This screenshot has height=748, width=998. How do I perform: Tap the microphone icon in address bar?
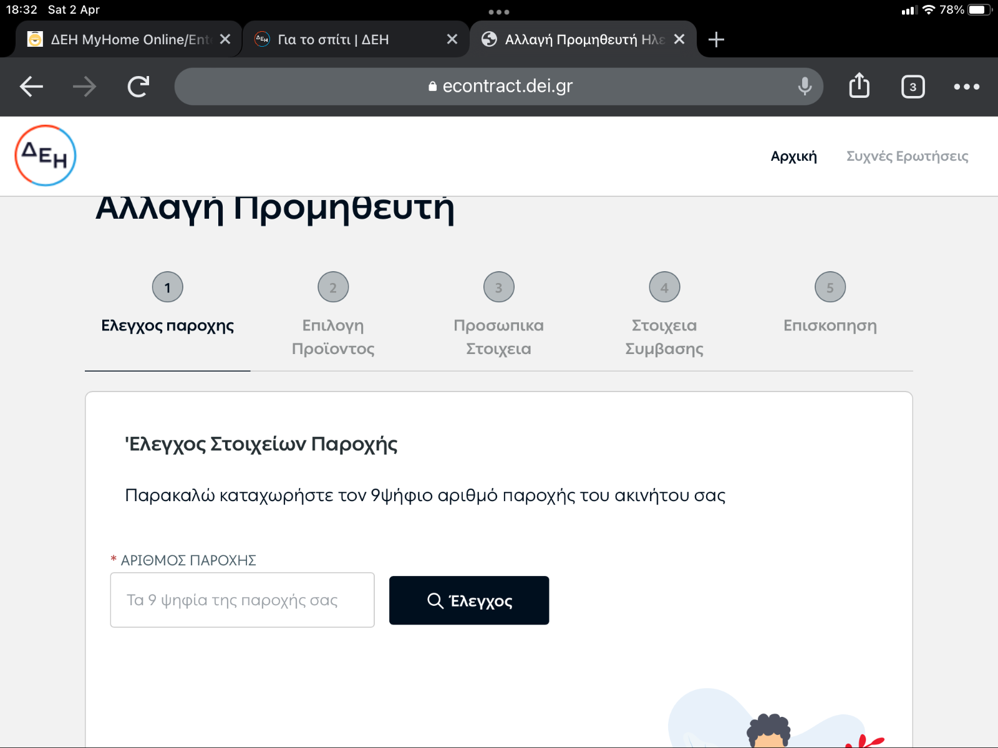805,87
